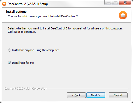Viewport: 133px width, 103px height.
Task: Click the 'Select whether you want to install' text
Action: tap(65, 28)
